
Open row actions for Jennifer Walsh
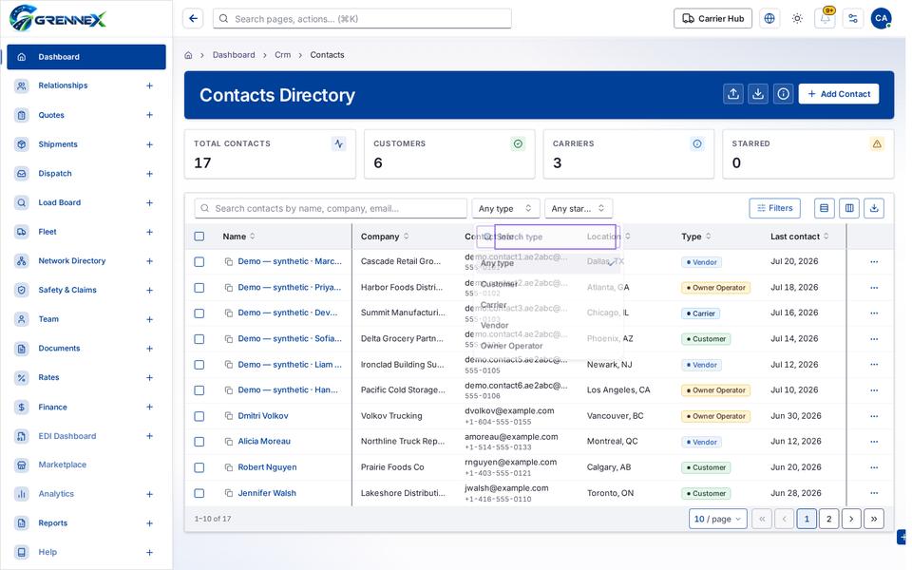click(x=874, y=493)
